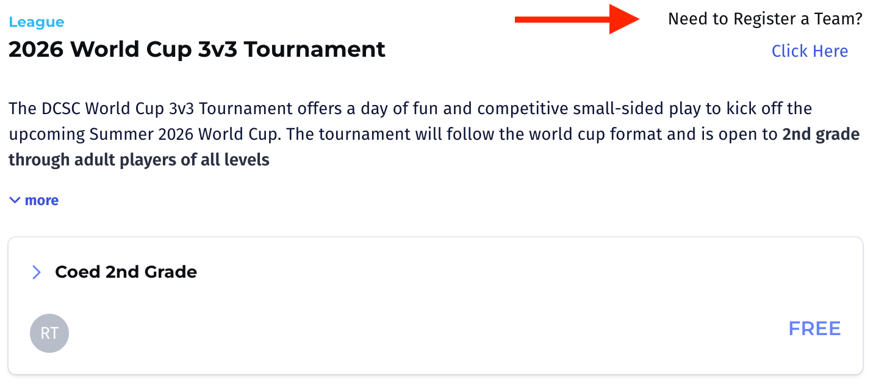
Task: Click the arrowhead of the red arrow
Action: click(x=623, y=20)
